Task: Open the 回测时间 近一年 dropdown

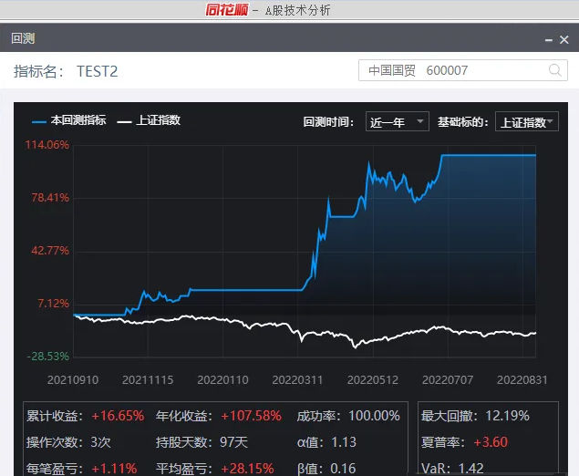Action: click(398, 121)
